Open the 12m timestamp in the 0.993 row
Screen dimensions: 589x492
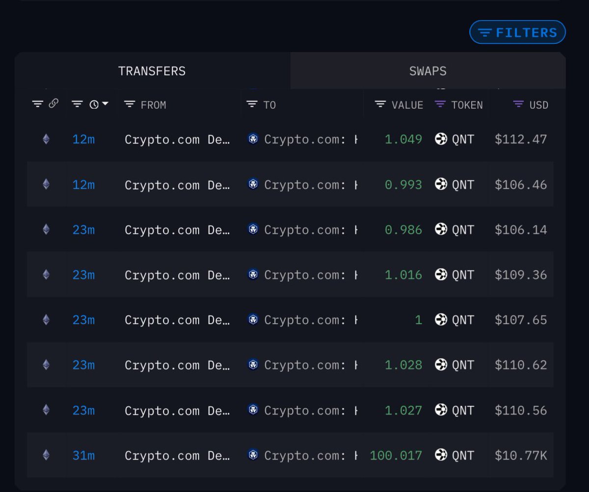tap(83, 185)
